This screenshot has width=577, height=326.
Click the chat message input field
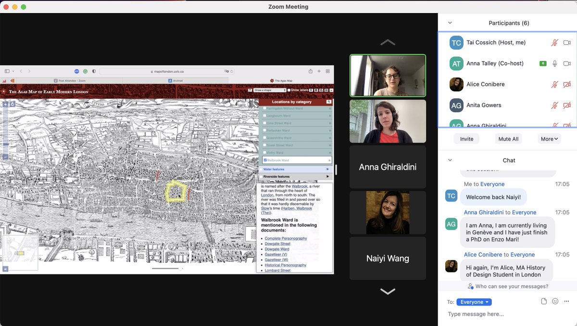pos(507,314)
